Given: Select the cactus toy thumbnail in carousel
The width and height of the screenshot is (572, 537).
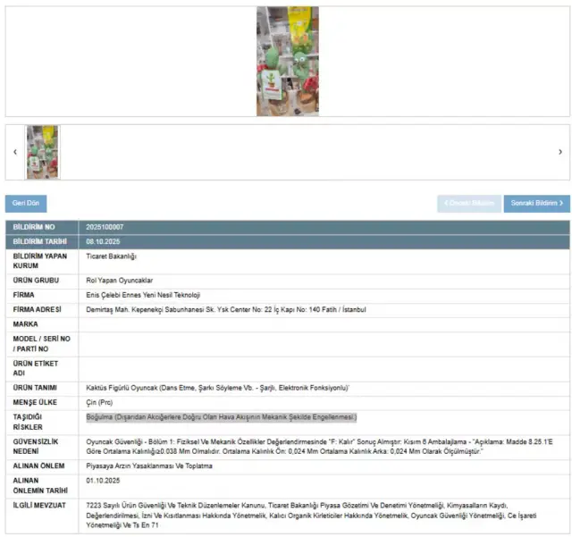Looking at the screenshot, I should click(42, 152).
